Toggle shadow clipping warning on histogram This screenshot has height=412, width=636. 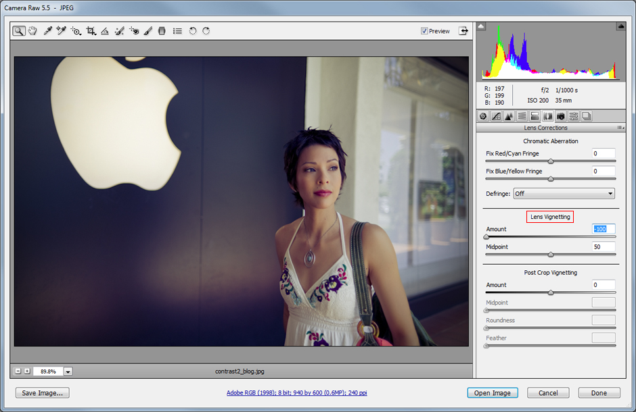point(481,26)
